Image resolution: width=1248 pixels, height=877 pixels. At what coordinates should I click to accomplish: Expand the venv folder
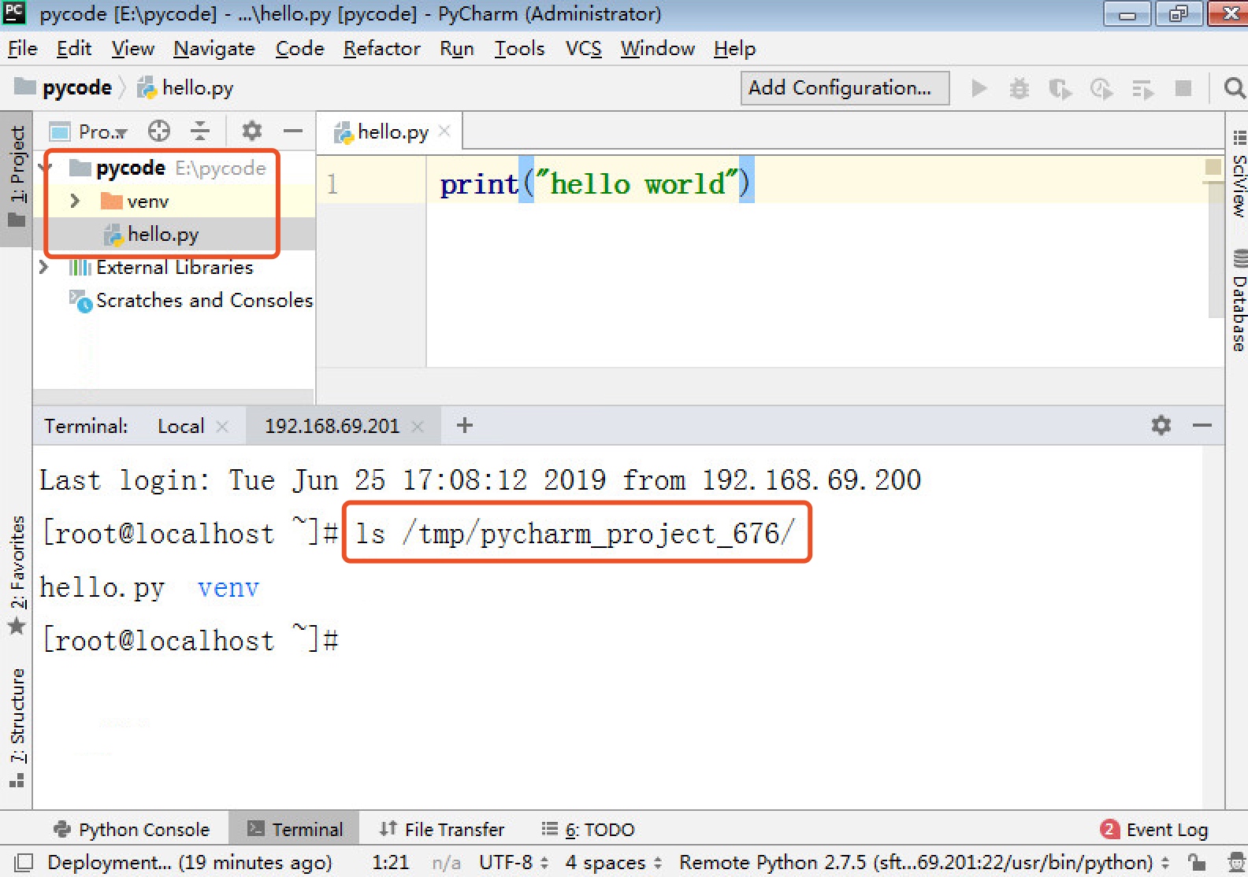[75, 202]
